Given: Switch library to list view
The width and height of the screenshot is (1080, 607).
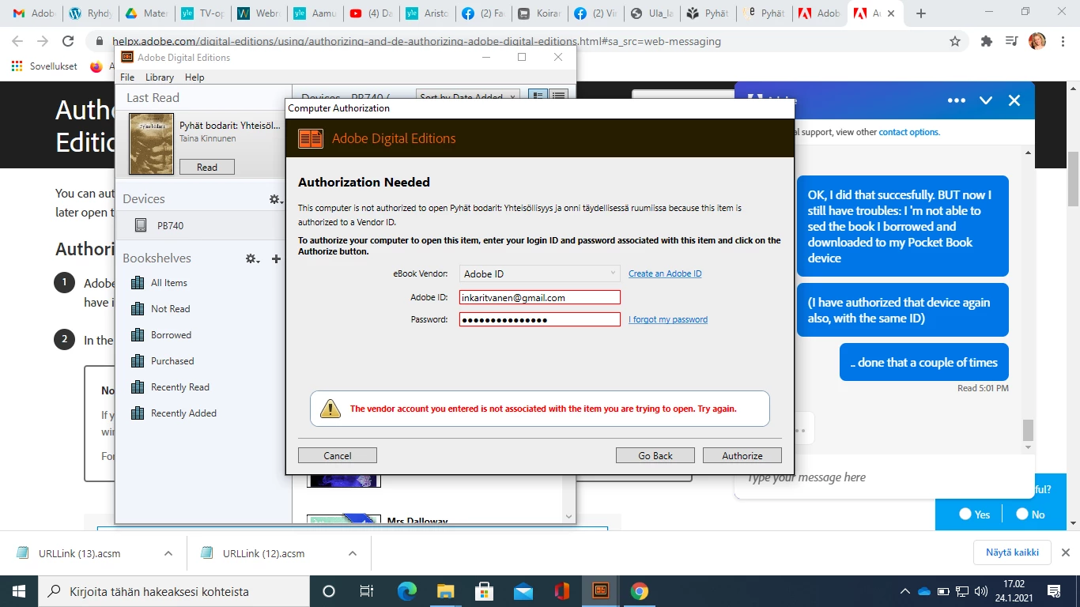Looking at the screenshot, I should click(558, 97).
